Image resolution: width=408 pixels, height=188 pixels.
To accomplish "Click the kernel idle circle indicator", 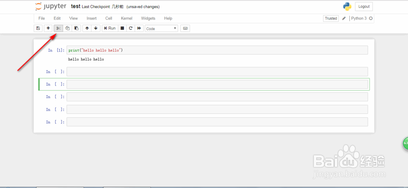I will click(x=371, y=18).
